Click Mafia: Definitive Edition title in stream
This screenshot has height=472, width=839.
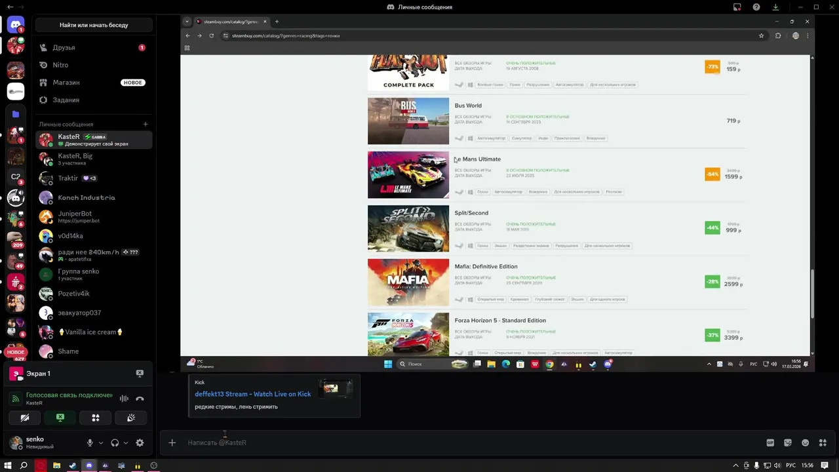pyautogui.click(x=486, y=267)
